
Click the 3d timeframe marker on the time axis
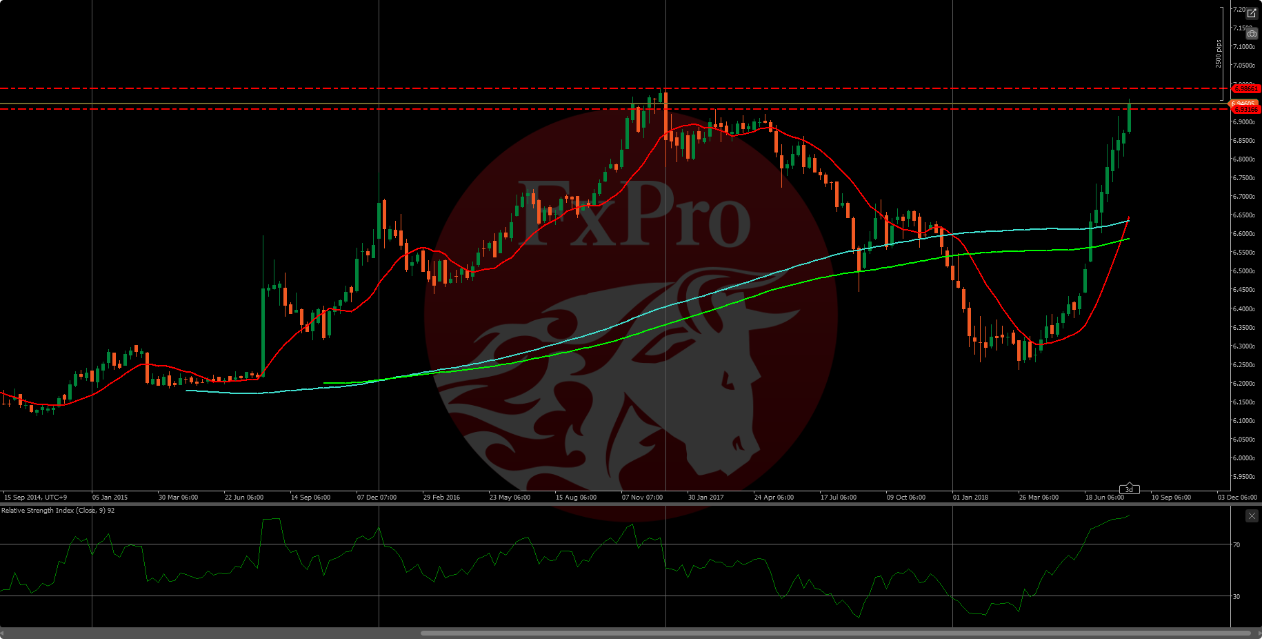1129,489
